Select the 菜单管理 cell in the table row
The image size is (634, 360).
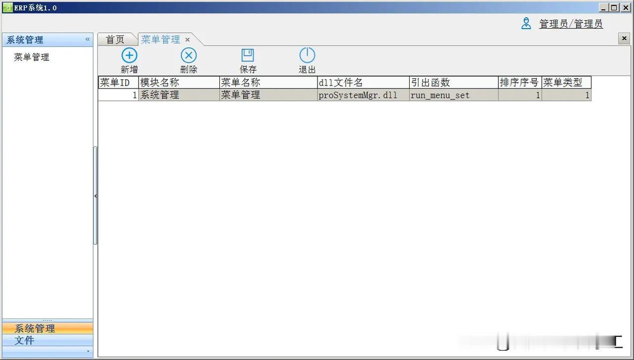tap(268, 95)
